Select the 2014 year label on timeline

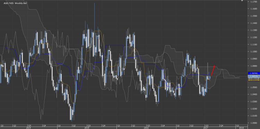(28, 128)
